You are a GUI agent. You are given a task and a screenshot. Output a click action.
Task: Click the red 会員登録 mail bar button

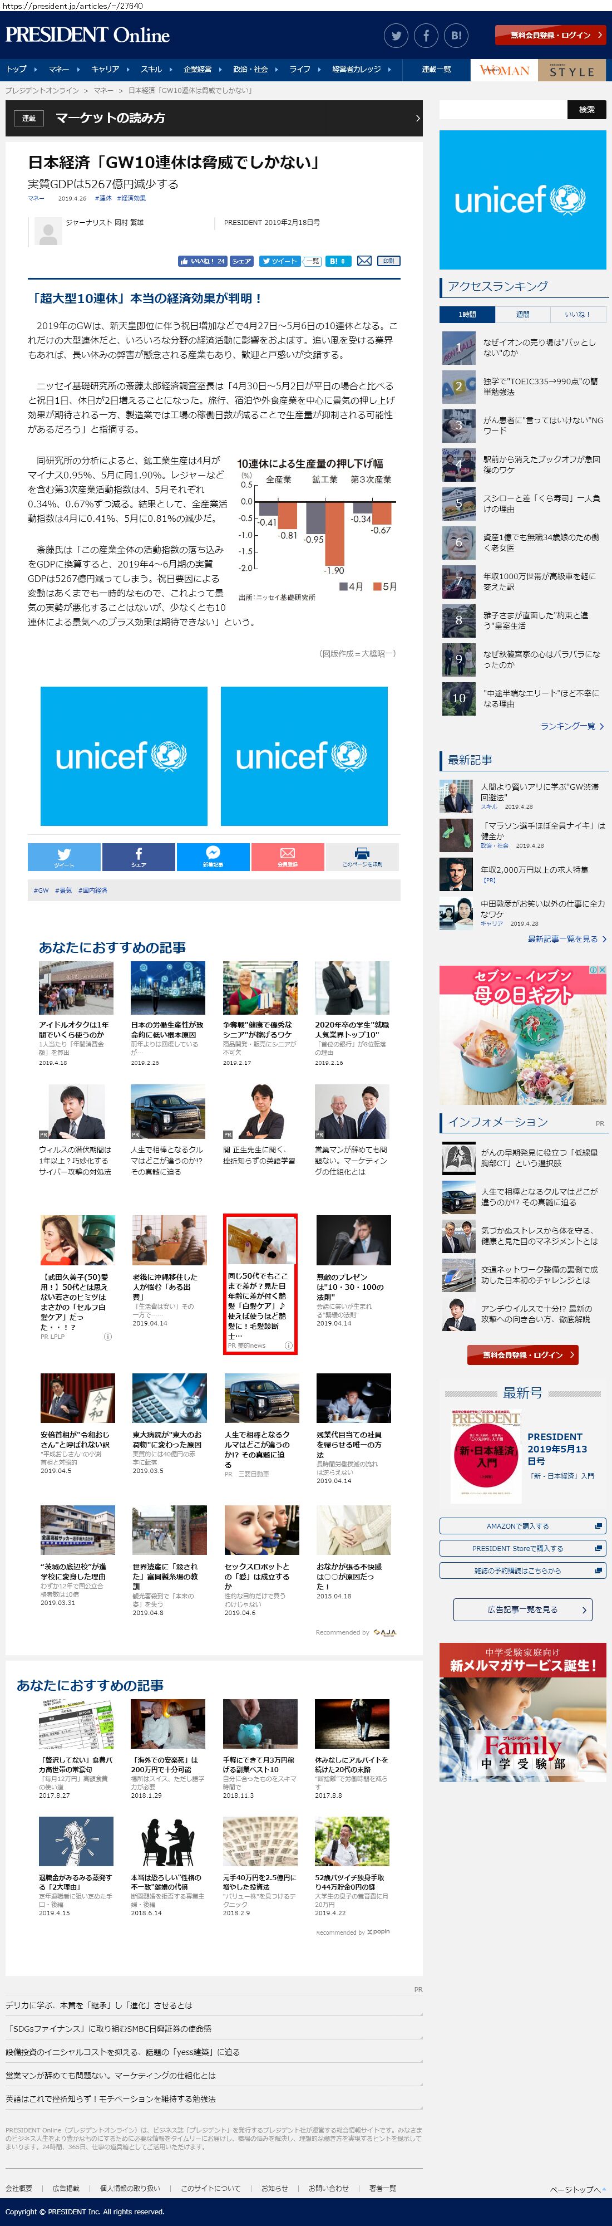pyautogui.click(x=288, y=857)
